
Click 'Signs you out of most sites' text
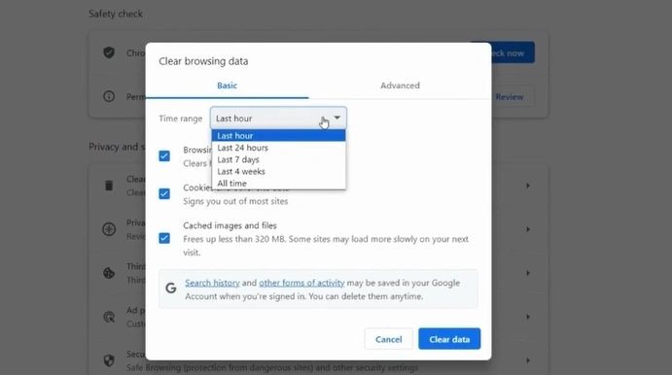[235, 201]
